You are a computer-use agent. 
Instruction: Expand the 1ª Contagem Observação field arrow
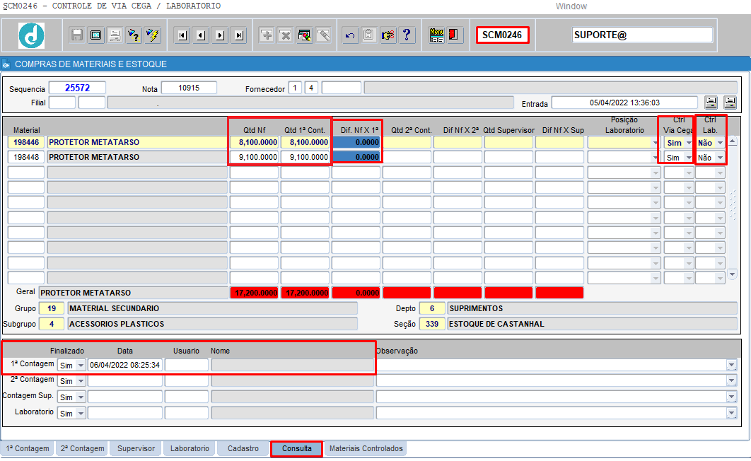tap(731, 366)
